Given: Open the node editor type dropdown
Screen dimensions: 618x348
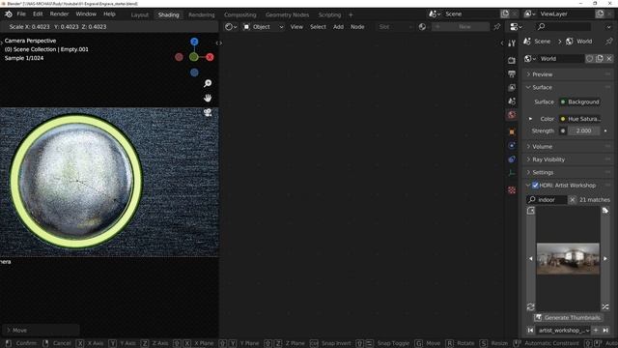Looking at the screenshot, I should click(x=231, y=27).
